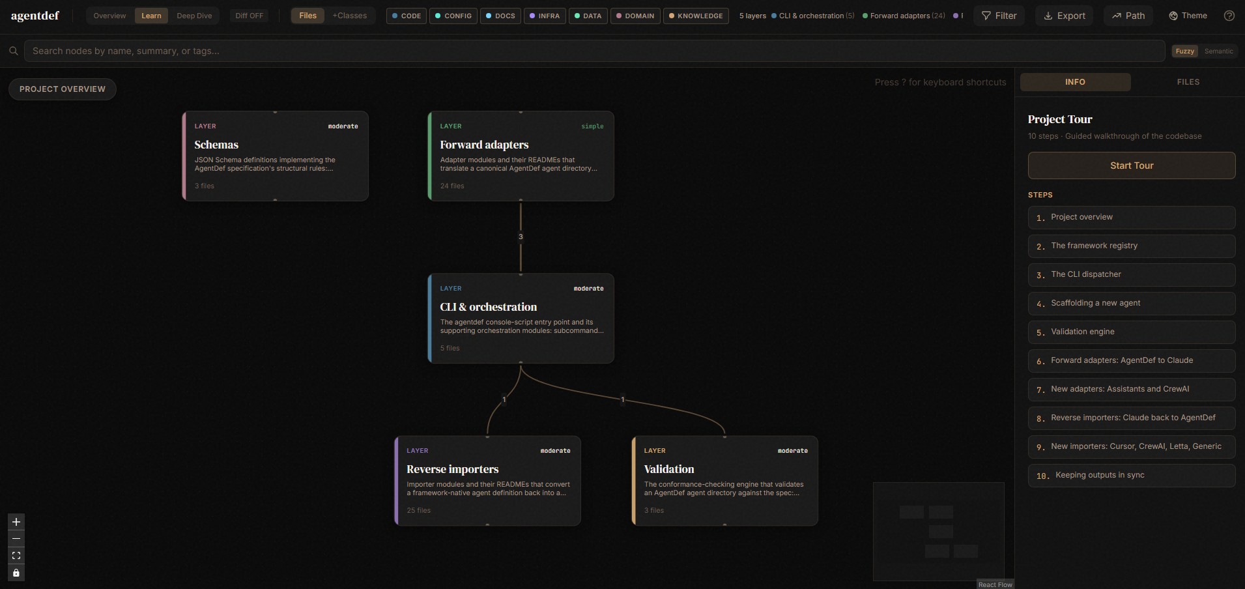The height and width of the screenshot is (589, 1245).
Task: Toggle the canvas lock icon
Action: (x=16, y=573)
